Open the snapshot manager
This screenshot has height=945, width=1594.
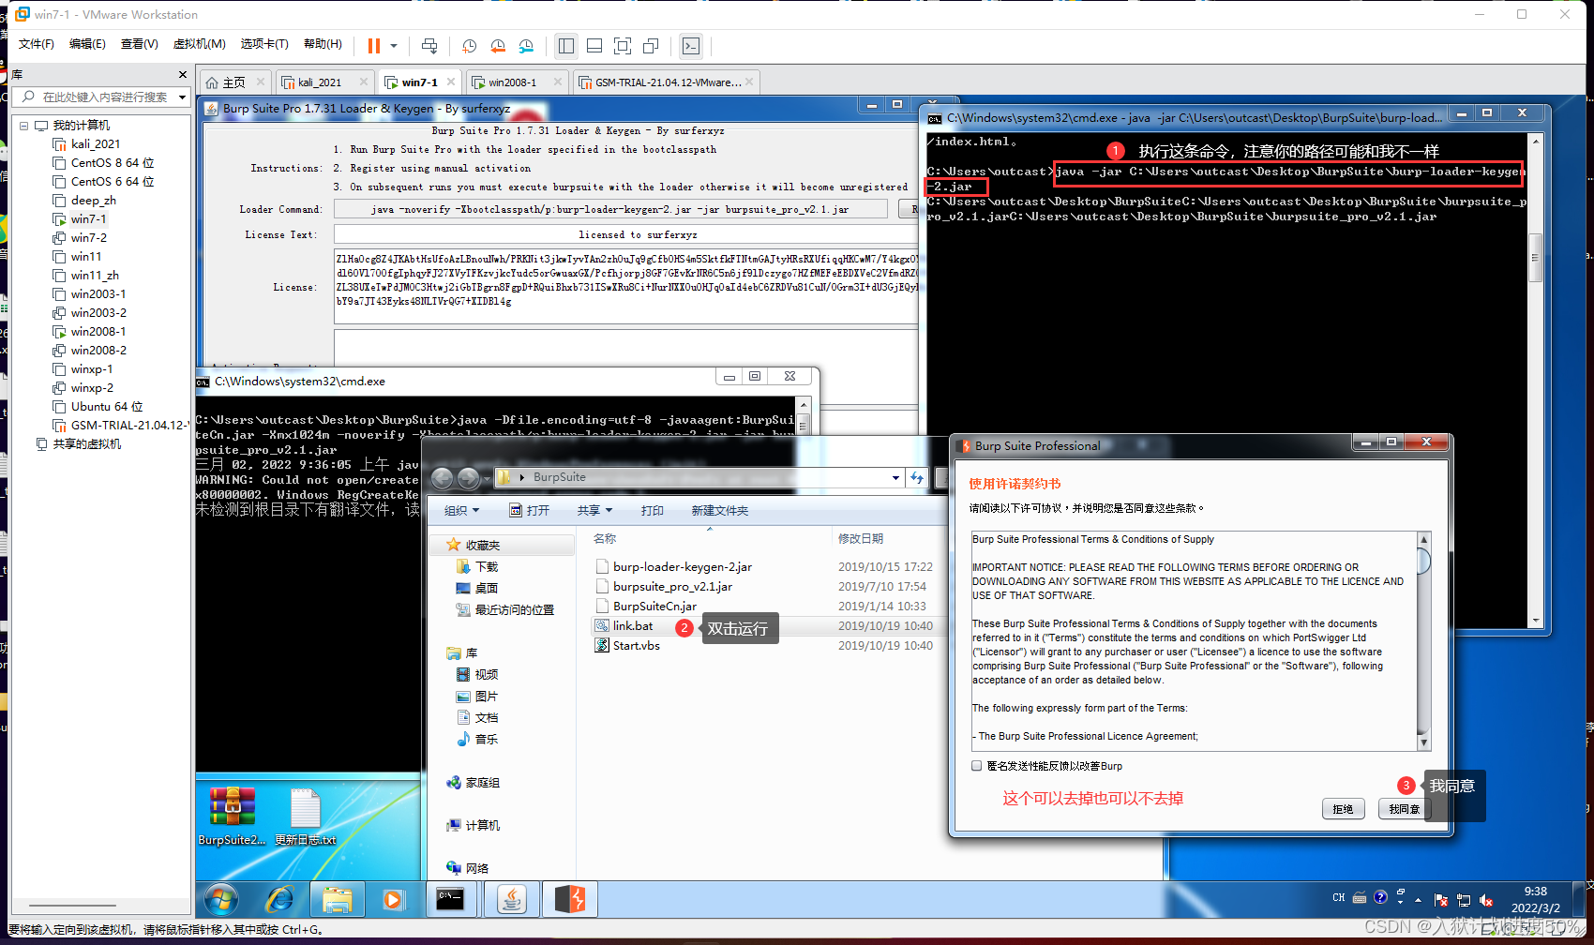point(526,46)
